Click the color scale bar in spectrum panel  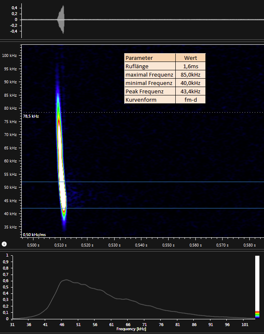(x=257, y=287)
